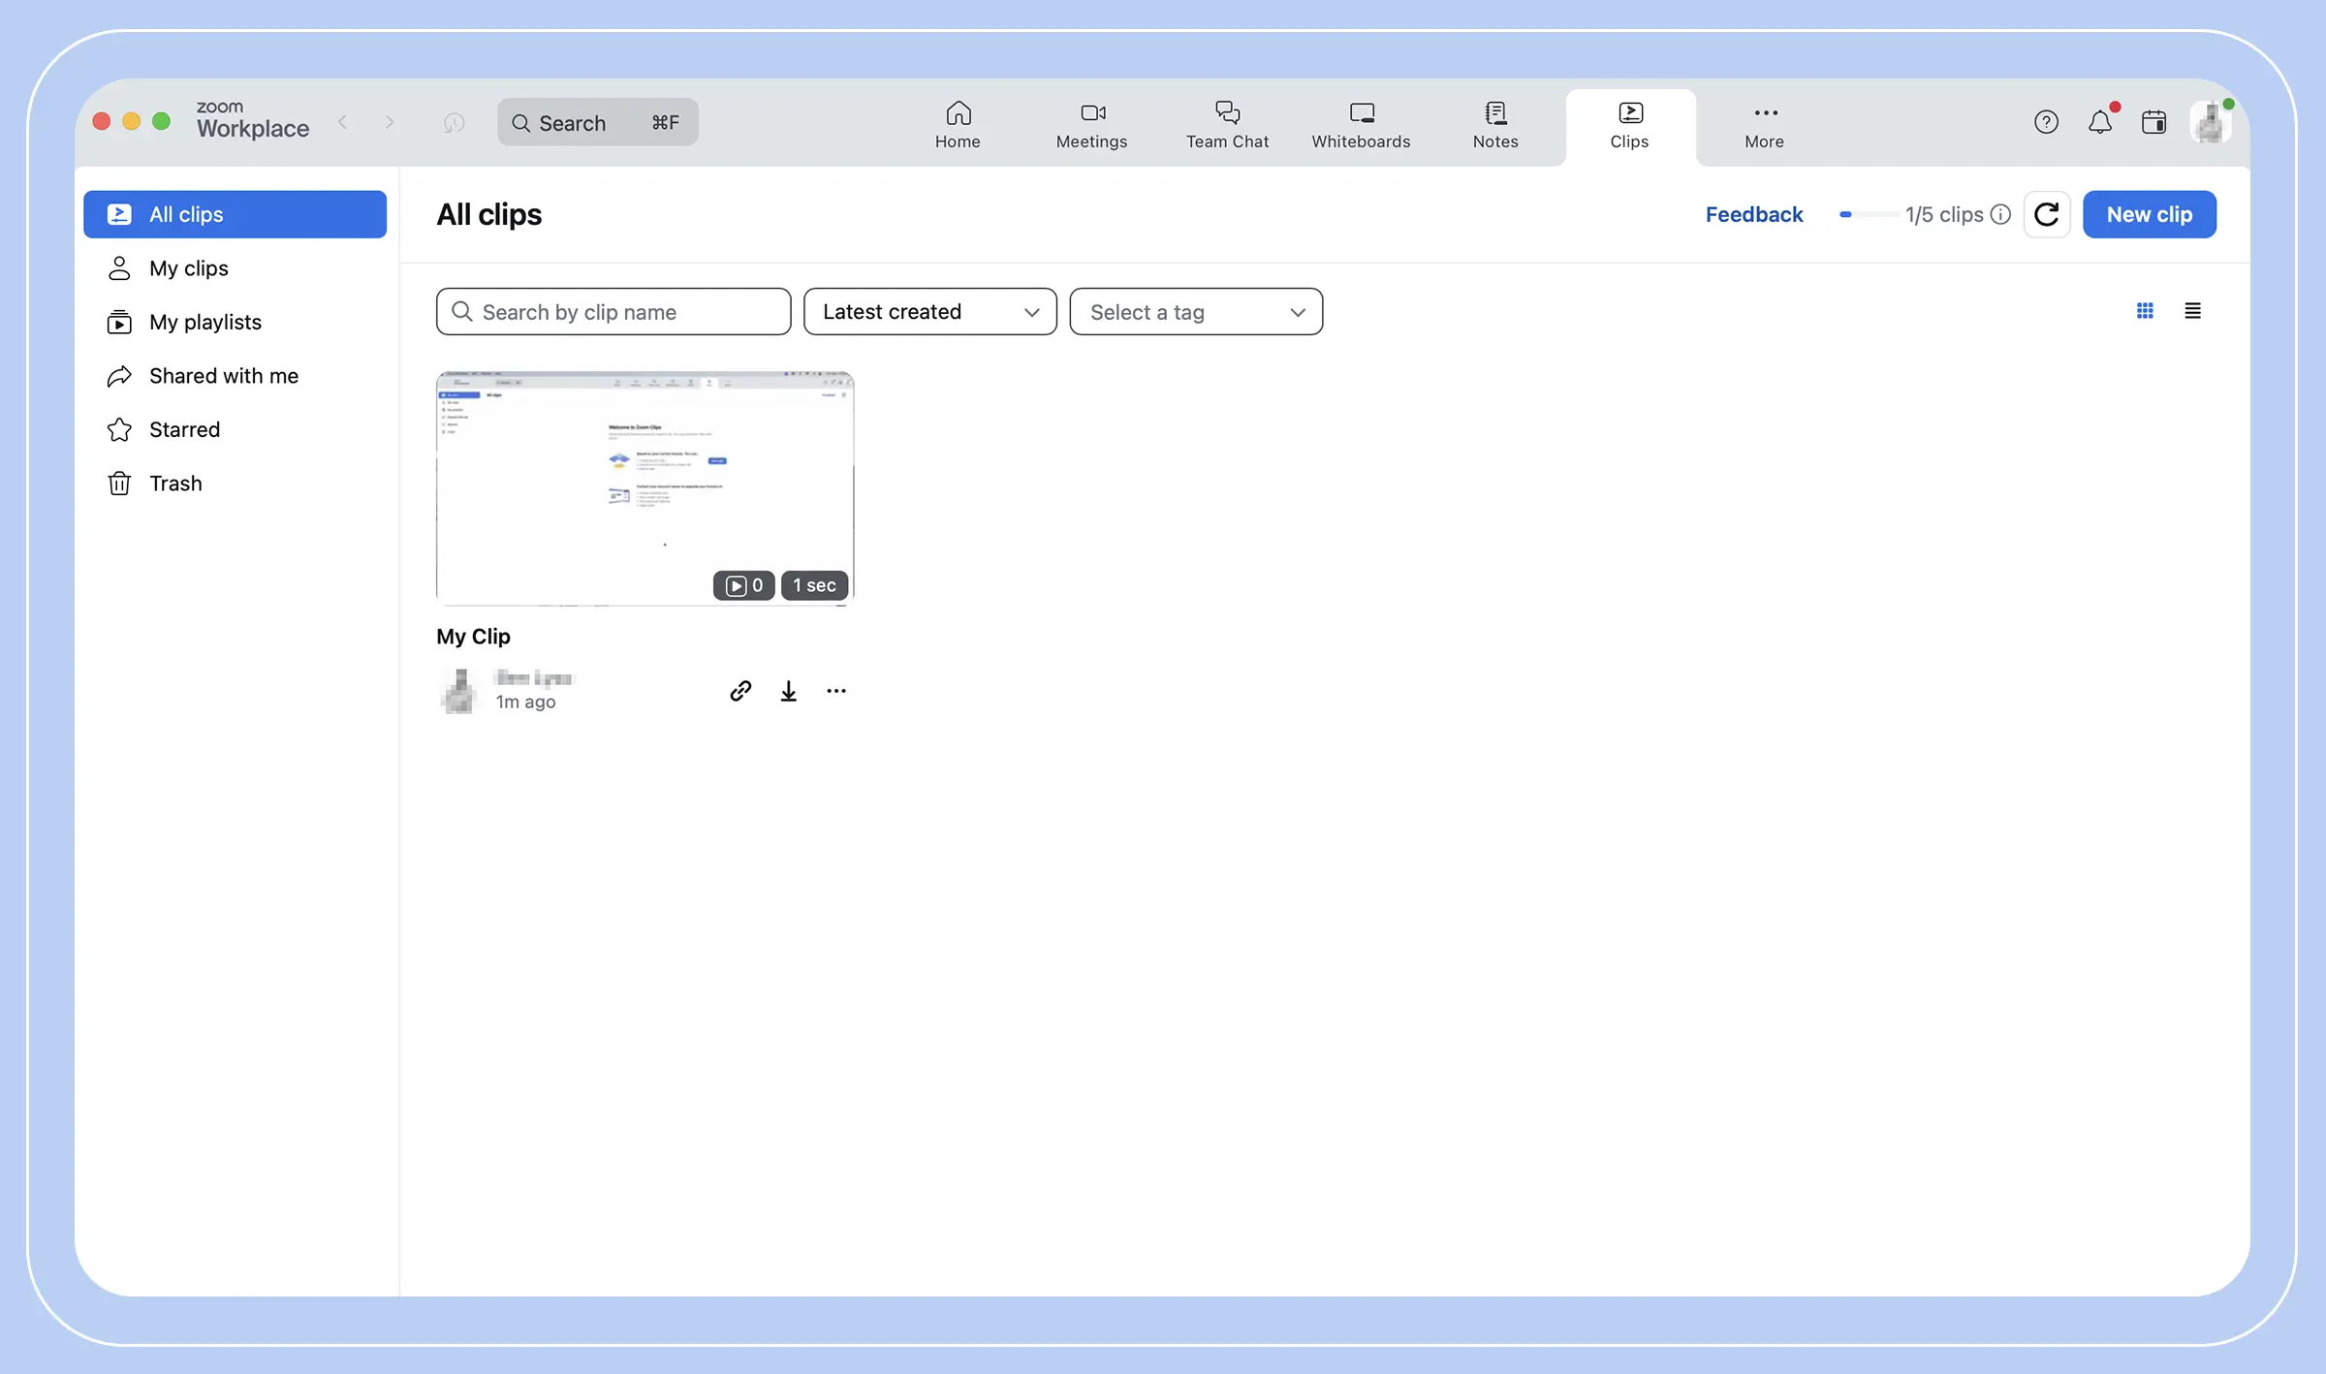Click the New clip button
The width and height of the screenshot is (2326, 1374).
click(x=2149, y=214)
